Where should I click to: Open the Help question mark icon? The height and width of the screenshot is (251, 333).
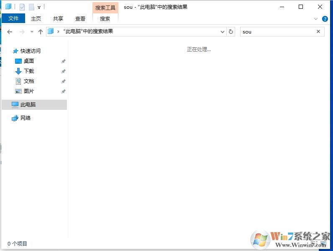pyautogui.click(x=325, y=19)
